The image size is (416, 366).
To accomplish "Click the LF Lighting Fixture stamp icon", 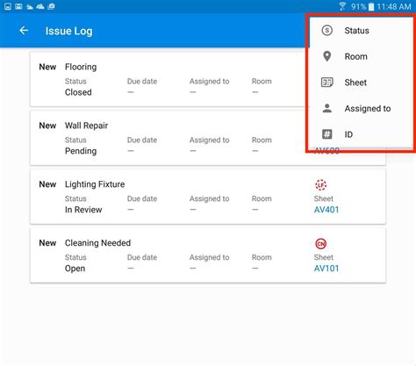I will 321,185.
